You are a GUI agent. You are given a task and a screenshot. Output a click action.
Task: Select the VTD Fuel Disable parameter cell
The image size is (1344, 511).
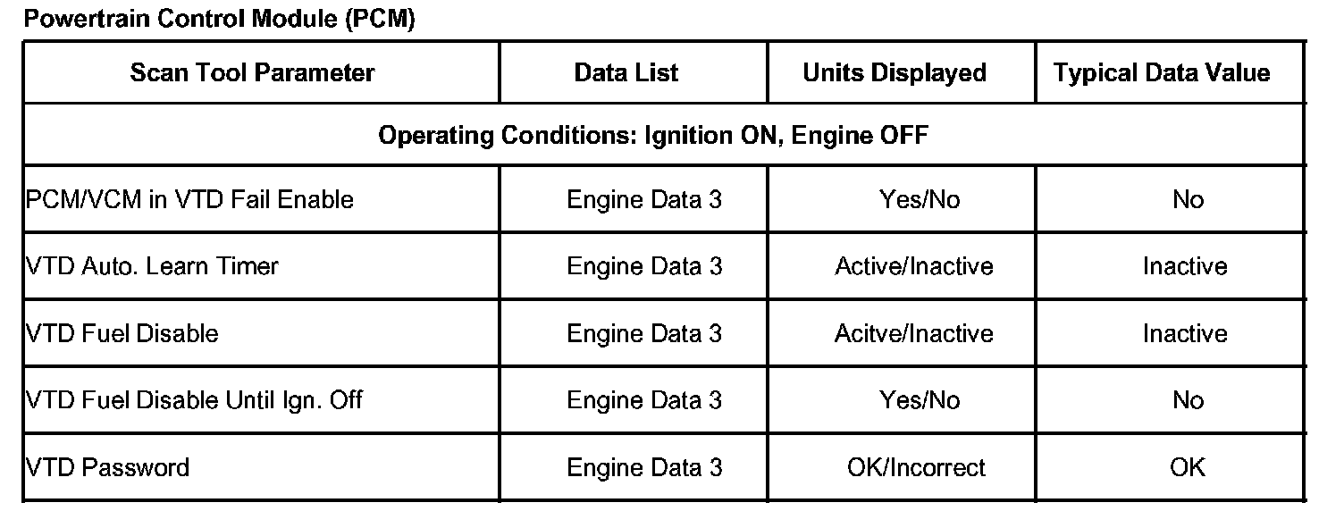point(122,333)
